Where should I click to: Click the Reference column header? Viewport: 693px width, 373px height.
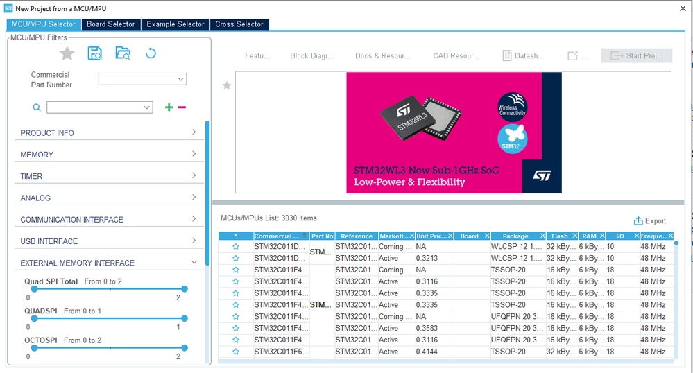click(357, 236)
